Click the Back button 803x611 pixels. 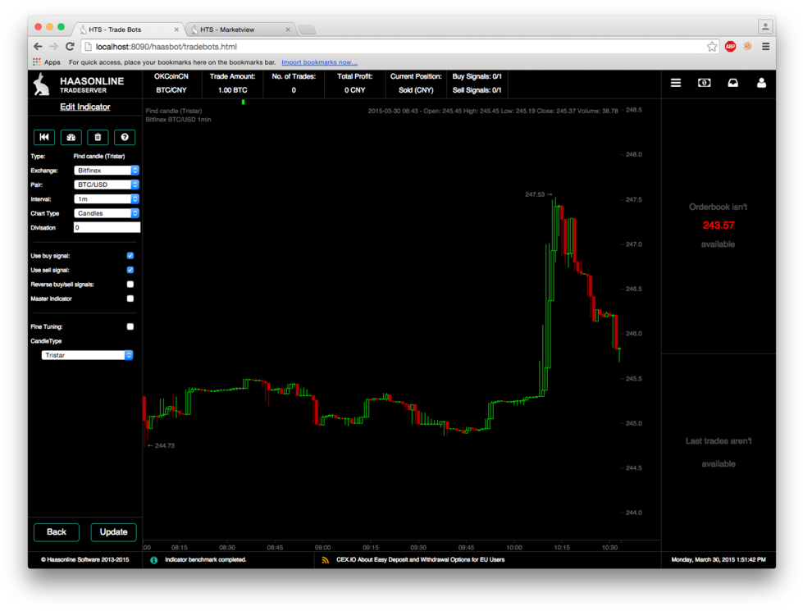point(57,532)
